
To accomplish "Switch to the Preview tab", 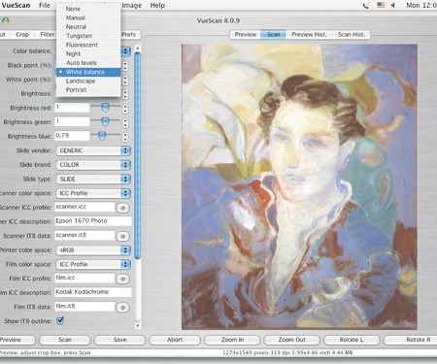I will pos(246,34).
